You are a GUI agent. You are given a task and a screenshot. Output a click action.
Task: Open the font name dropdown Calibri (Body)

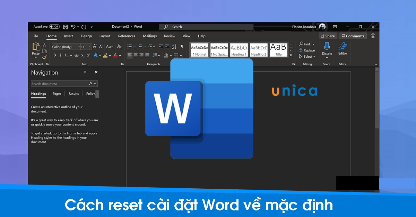[78, 47]
